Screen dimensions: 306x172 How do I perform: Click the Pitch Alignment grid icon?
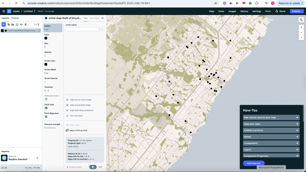pyautogui.click(x=46, y=117)
